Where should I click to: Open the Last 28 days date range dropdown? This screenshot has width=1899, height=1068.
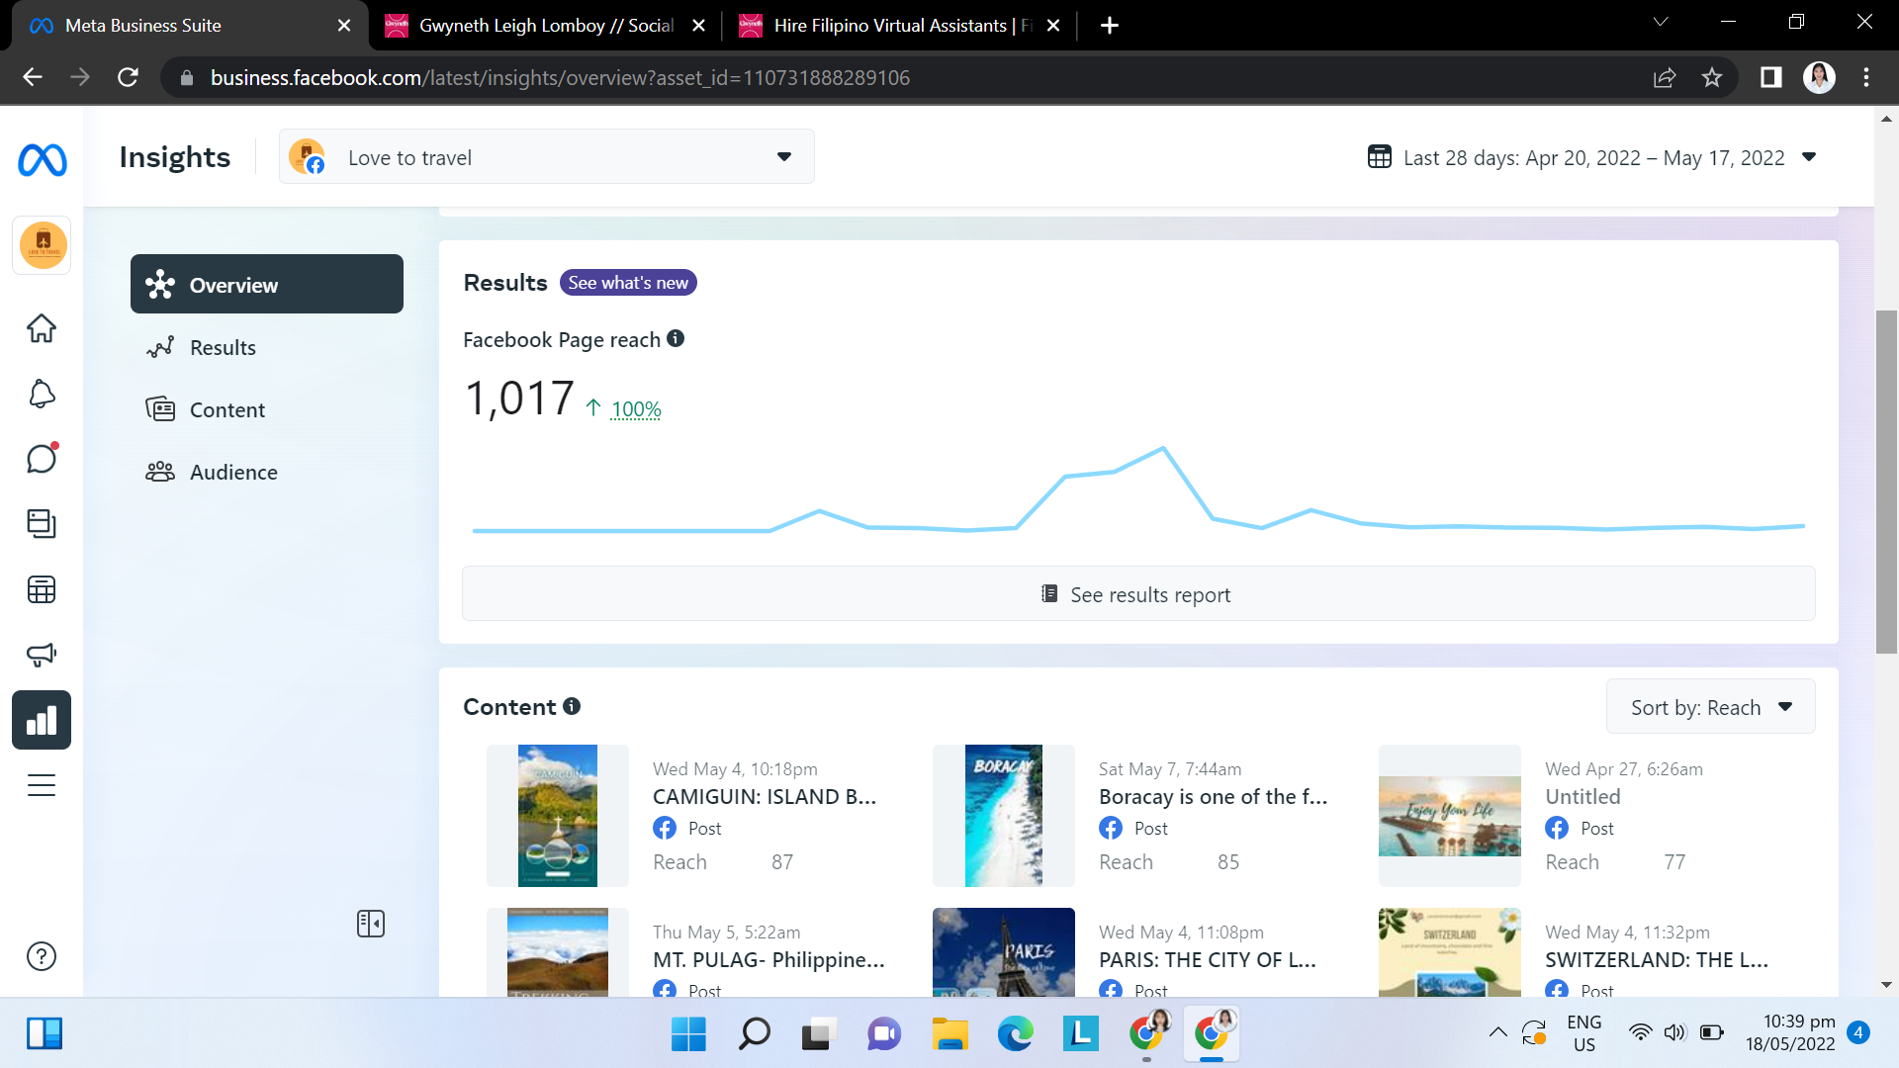point(1592,157)
